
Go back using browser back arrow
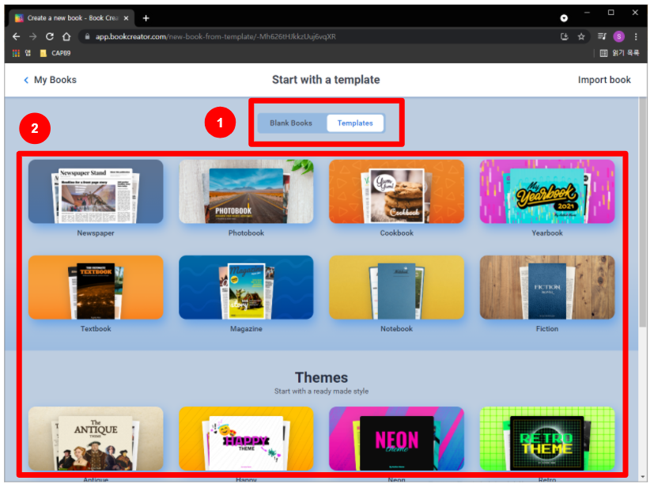[x=16, y=36]
